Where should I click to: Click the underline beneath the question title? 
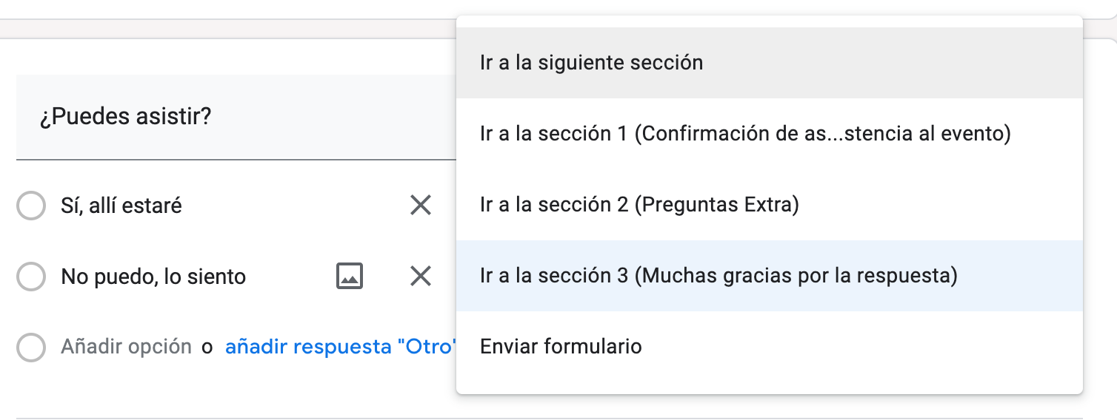click(x=222, y=158)
